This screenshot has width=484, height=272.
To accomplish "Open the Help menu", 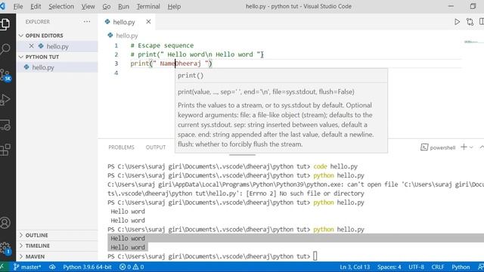I will [174, 7].
